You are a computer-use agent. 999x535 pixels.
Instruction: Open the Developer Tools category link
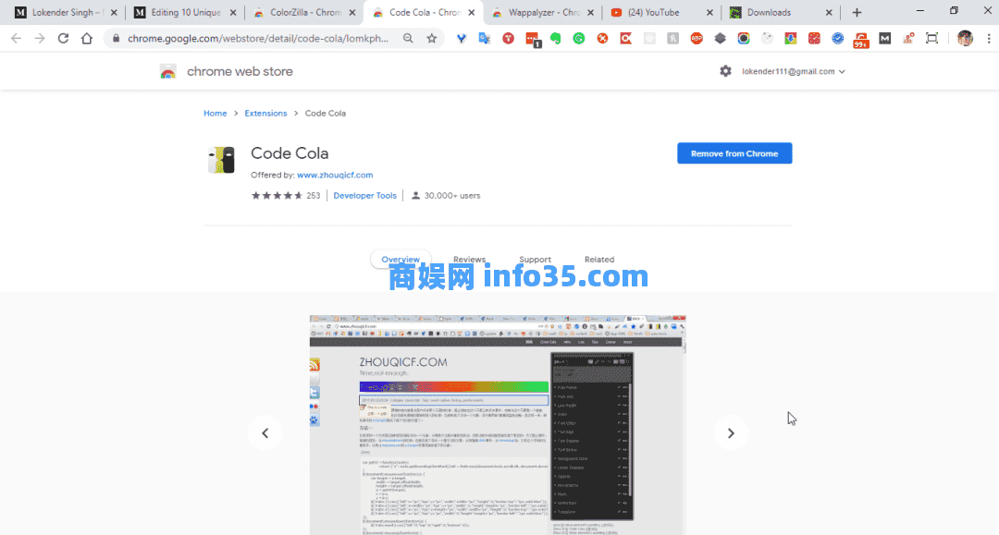pos(364,196)
